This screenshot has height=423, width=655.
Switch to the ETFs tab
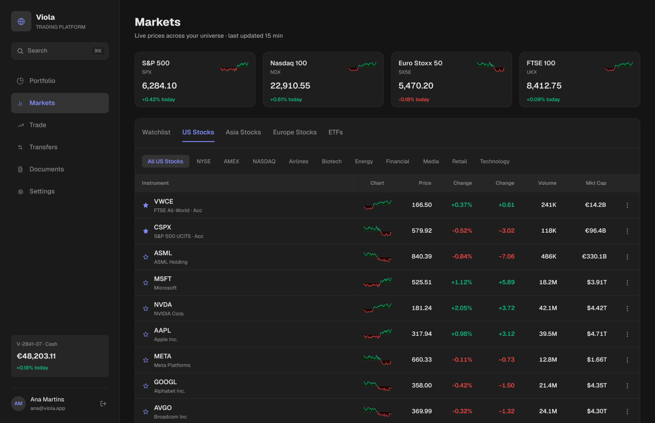(x=336, y=132)
